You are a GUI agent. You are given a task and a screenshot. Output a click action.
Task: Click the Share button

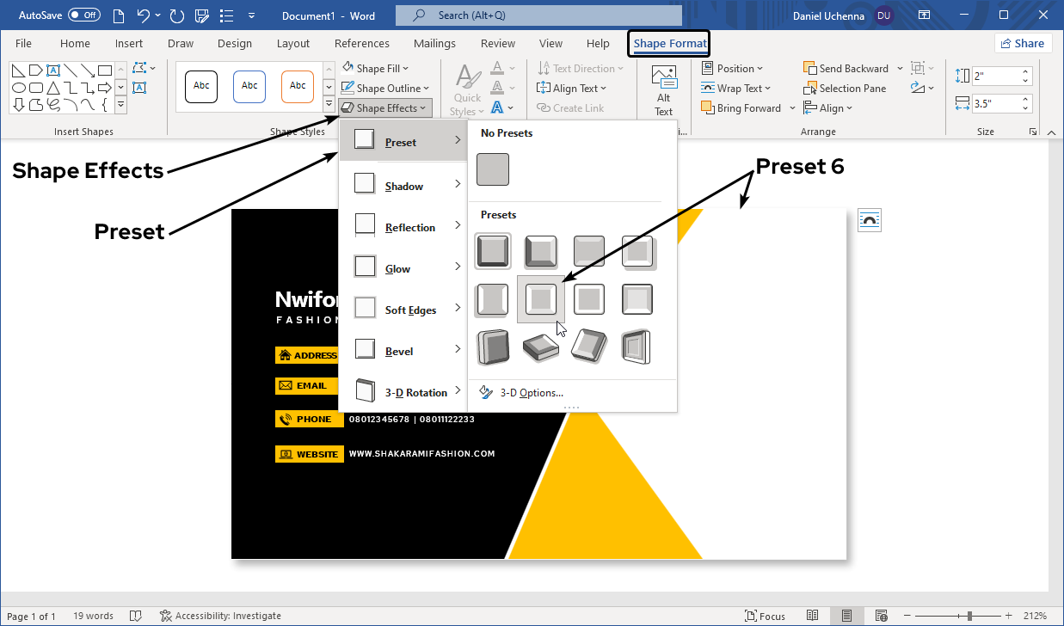(x=1022, y=44)
